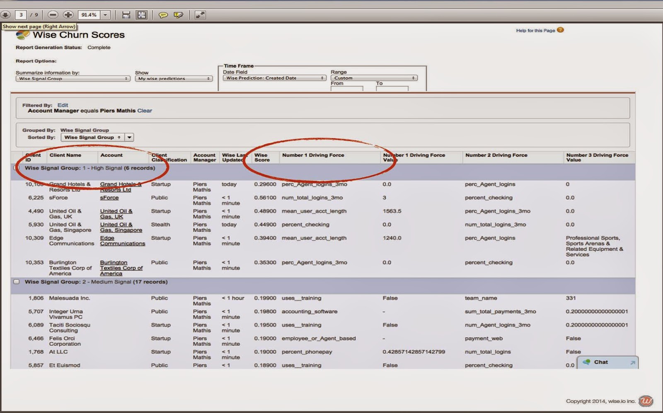
Task: Open the United Oil & Gas, UK account link
Action: point(116,214)
